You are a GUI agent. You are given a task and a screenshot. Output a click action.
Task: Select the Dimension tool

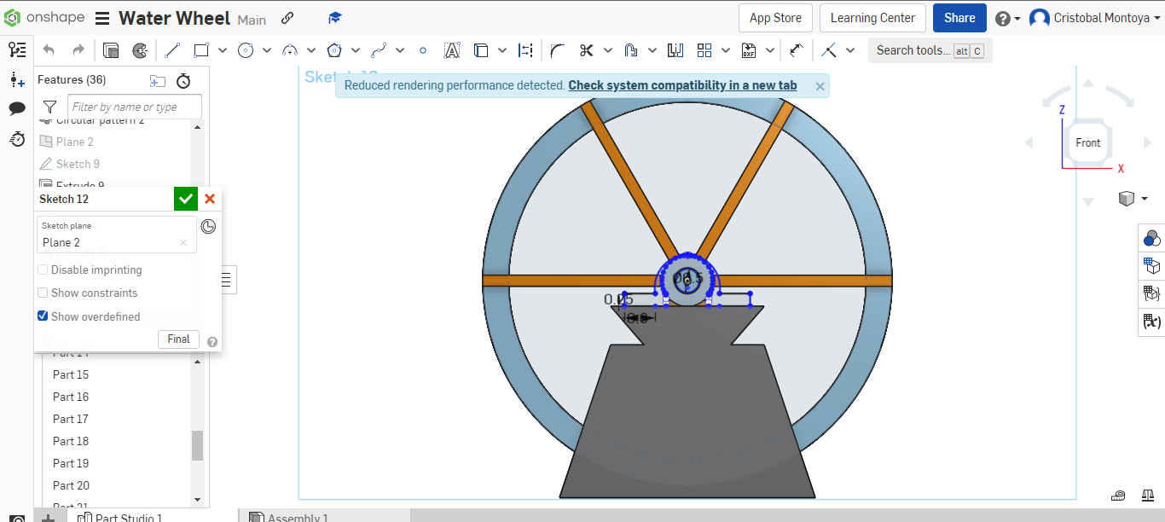[x=525, y=50]
